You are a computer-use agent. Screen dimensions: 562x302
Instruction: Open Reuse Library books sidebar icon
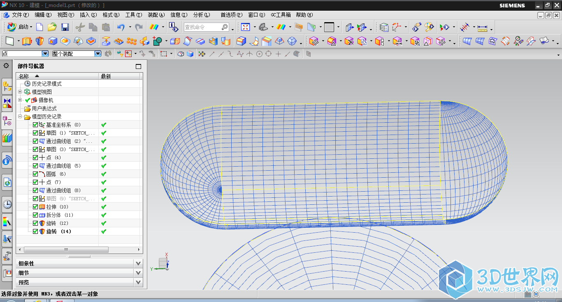[x=7, y=138]
